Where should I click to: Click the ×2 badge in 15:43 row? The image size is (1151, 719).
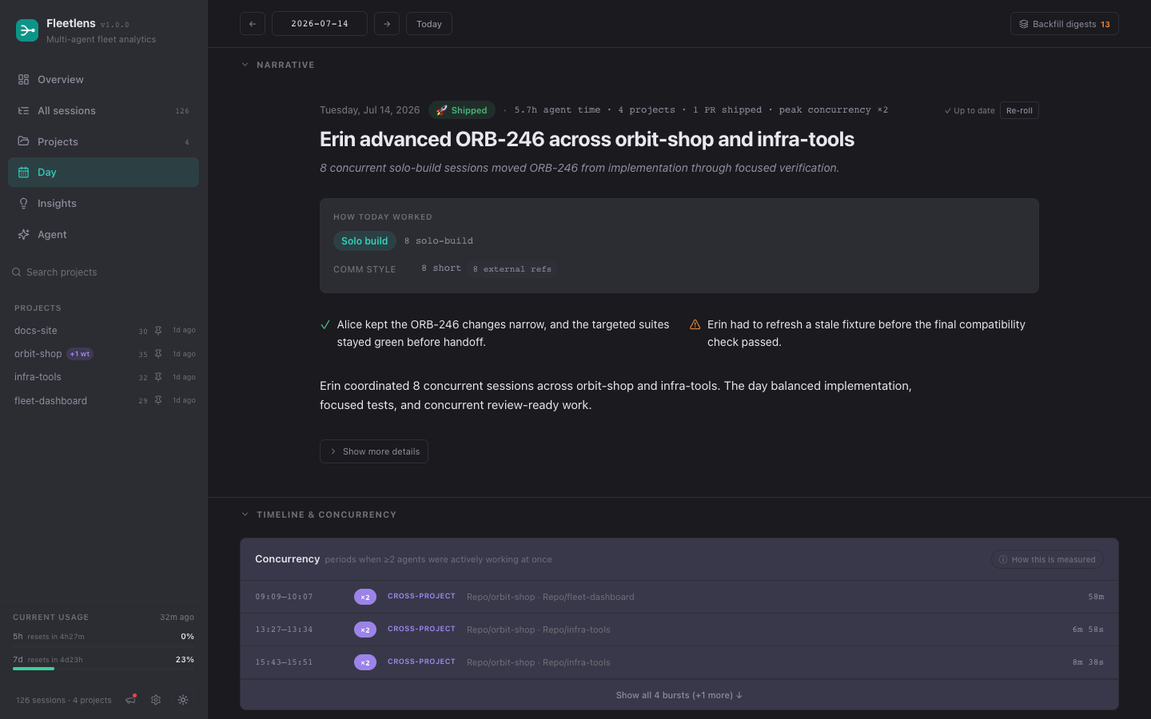pyautogui.click(x=365, y=662)
